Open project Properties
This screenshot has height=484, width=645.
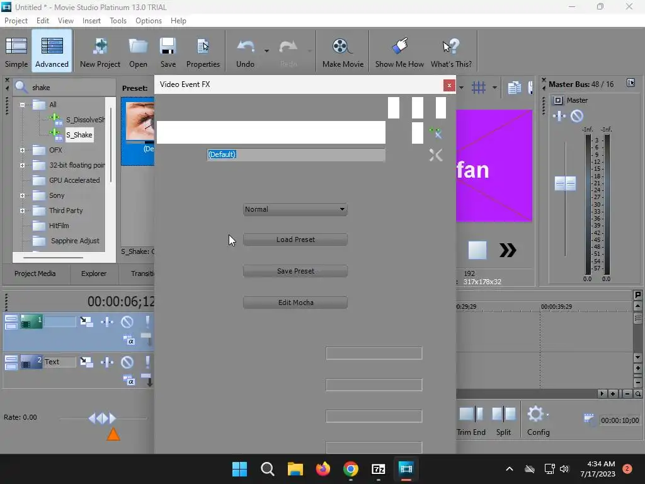[203, 52]
